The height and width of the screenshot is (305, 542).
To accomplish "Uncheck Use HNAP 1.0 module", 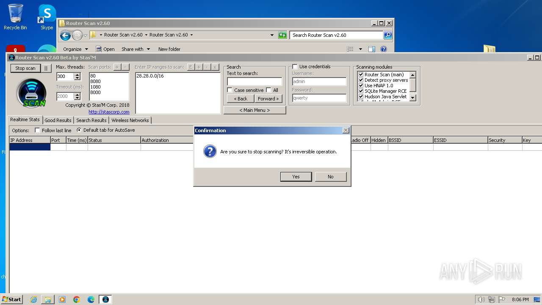I will pos(361,86).
